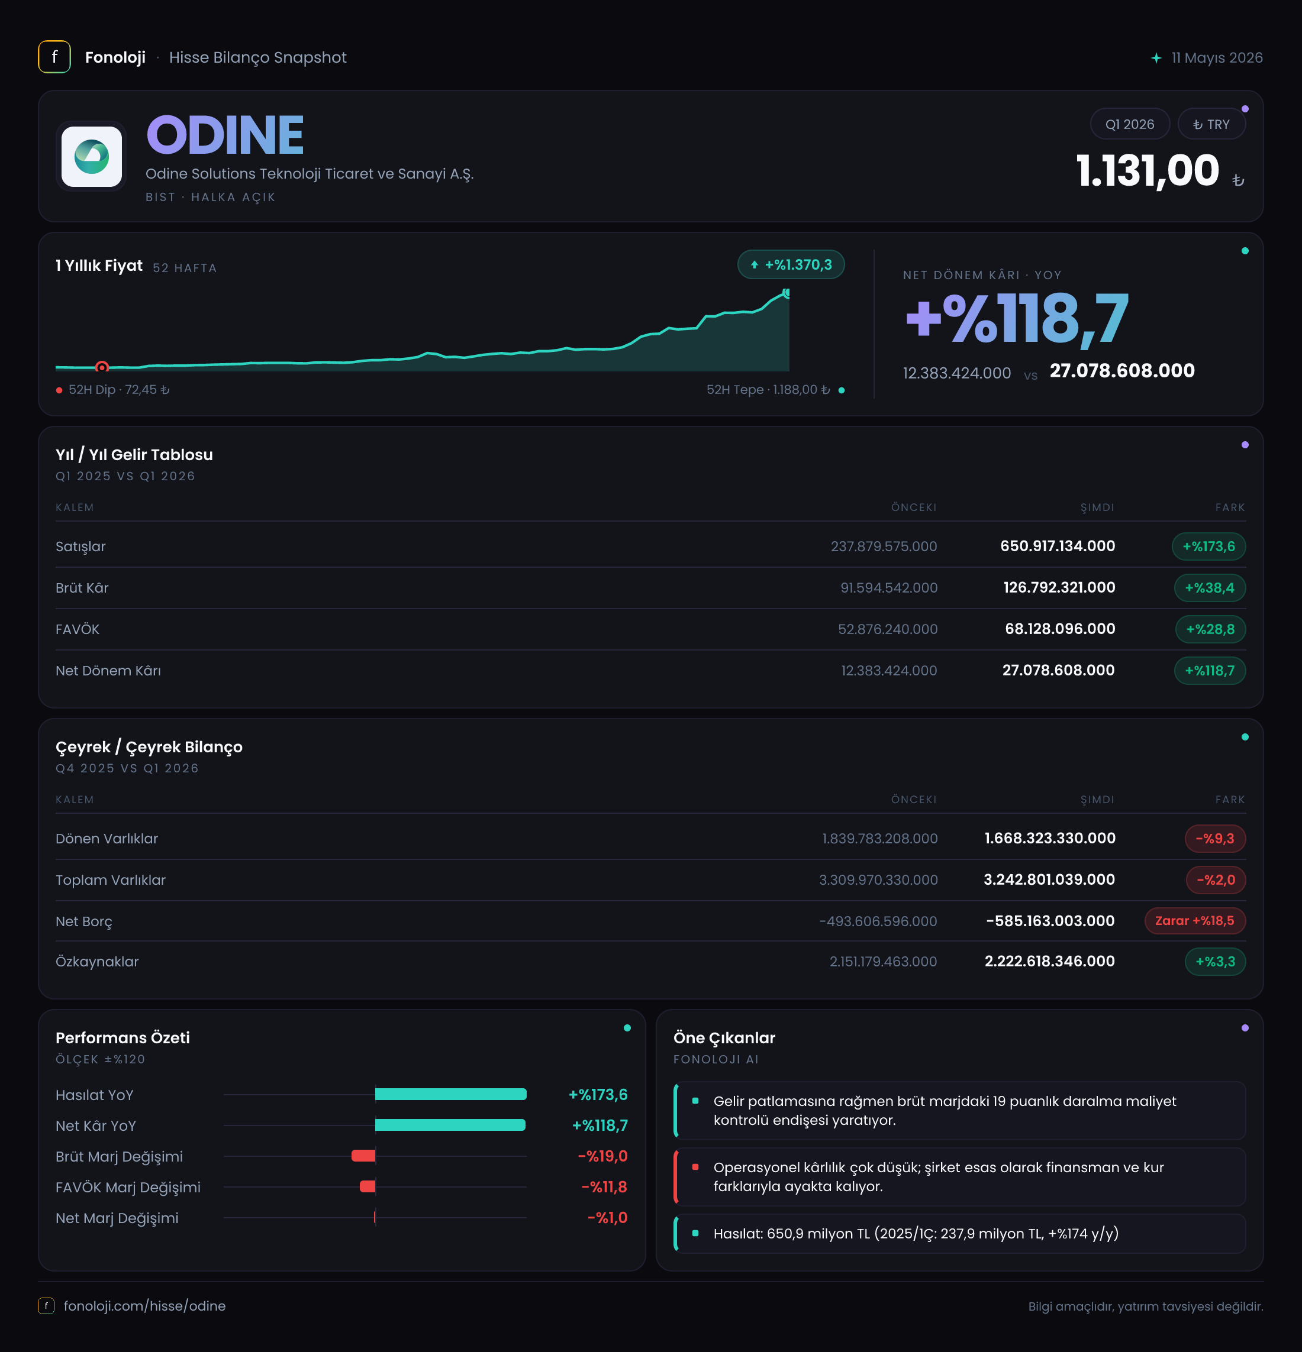Click the teal 52-week high chart marker
This screenshot has width=1302, height=1352.
(x=787, y=293)
